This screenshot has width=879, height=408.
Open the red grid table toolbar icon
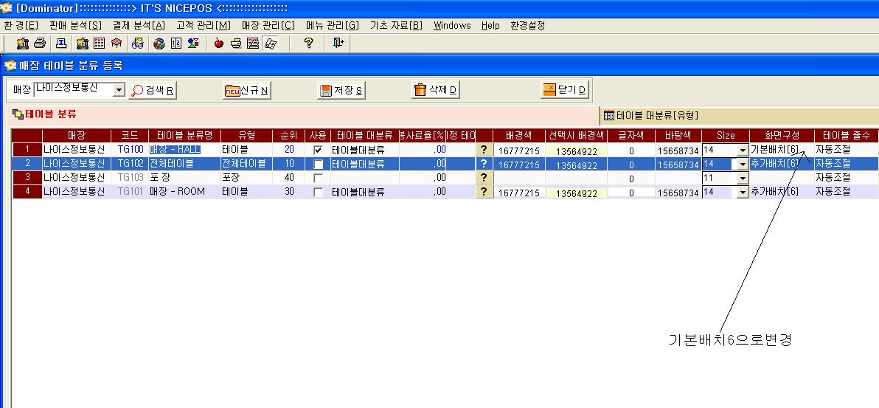coord(100,44)
